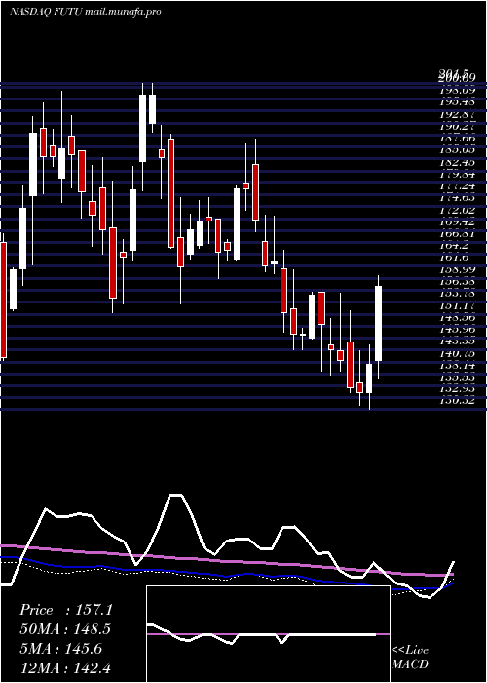Screen dimensions: 487x683
Task: Click the 182.45 price axis label
Action: click(x=457, y=163)
